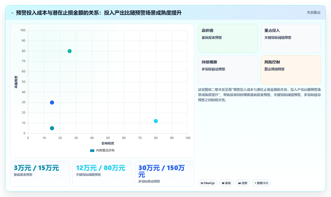Click the 内容重点分布 legend color box

92,150
